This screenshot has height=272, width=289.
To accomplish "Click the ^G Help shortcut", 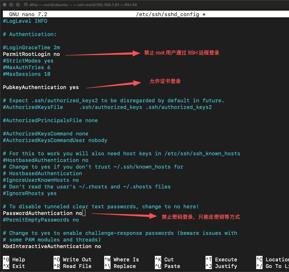I will [14, 260].
